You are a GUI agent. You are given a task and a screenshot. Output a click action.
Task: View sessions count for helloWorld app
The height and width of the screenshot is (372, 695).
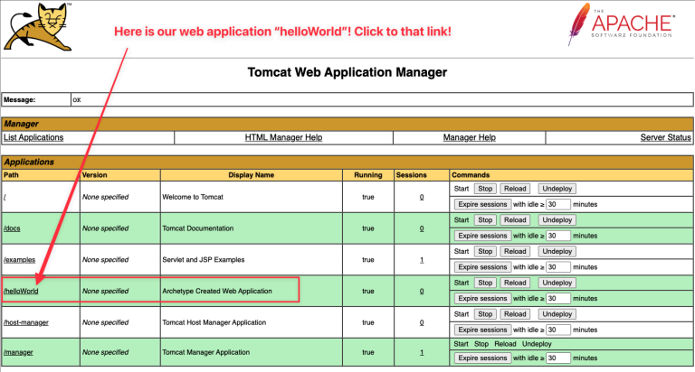click(422, 291)
